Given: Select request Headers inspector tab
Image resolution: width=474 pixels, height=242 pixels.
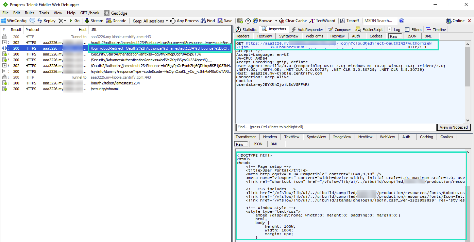Looking at the screenshot, I should (242, 36).
